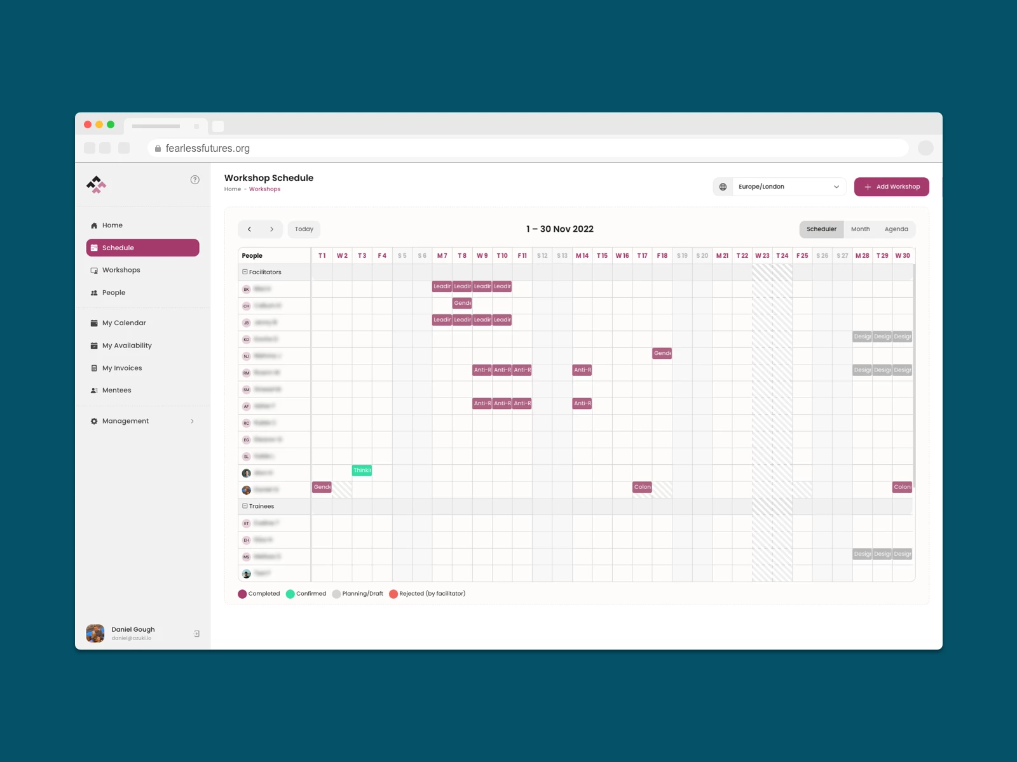Switch to the Month view
This screenshot has width=1017, height=762.
pos(860,229)
